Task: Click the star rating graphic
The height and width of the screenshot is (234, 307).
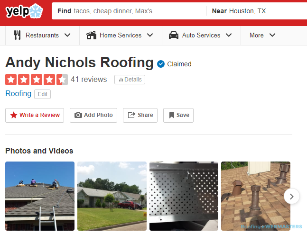Action: coord(37,80)
